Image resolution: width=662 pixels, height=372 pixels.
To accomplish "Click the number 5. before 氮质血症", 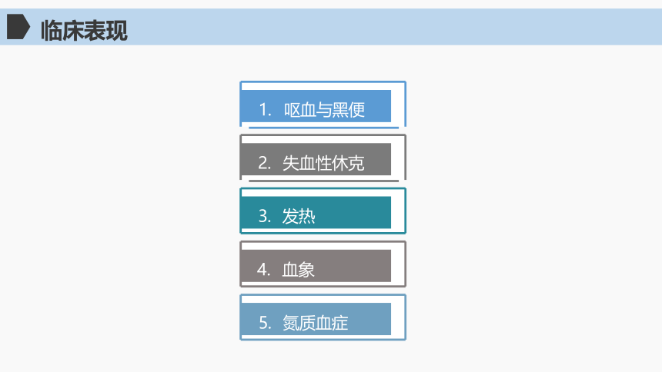I will 265,323.
